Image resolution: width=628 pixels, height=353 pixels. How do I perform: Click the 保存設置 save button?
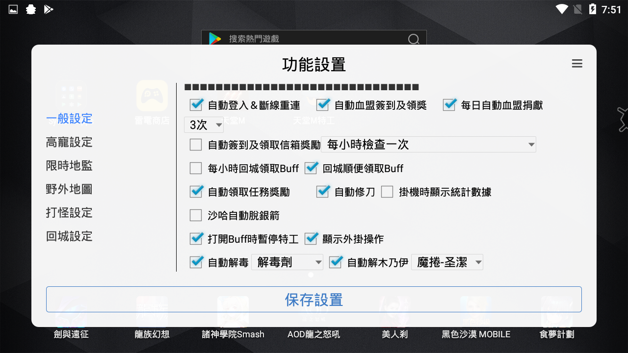pyautogui.click(x=314, y=299)
